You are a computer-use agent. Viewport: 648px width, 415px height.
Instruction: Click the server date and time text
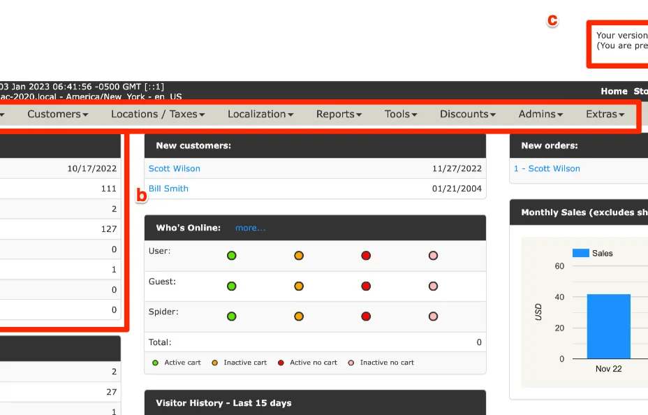tap(82, 87)
